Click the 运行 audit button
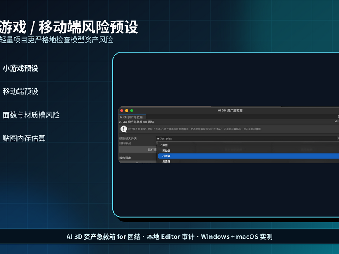Viewport: 339px width, 254px height. click(x=138, y=149)
